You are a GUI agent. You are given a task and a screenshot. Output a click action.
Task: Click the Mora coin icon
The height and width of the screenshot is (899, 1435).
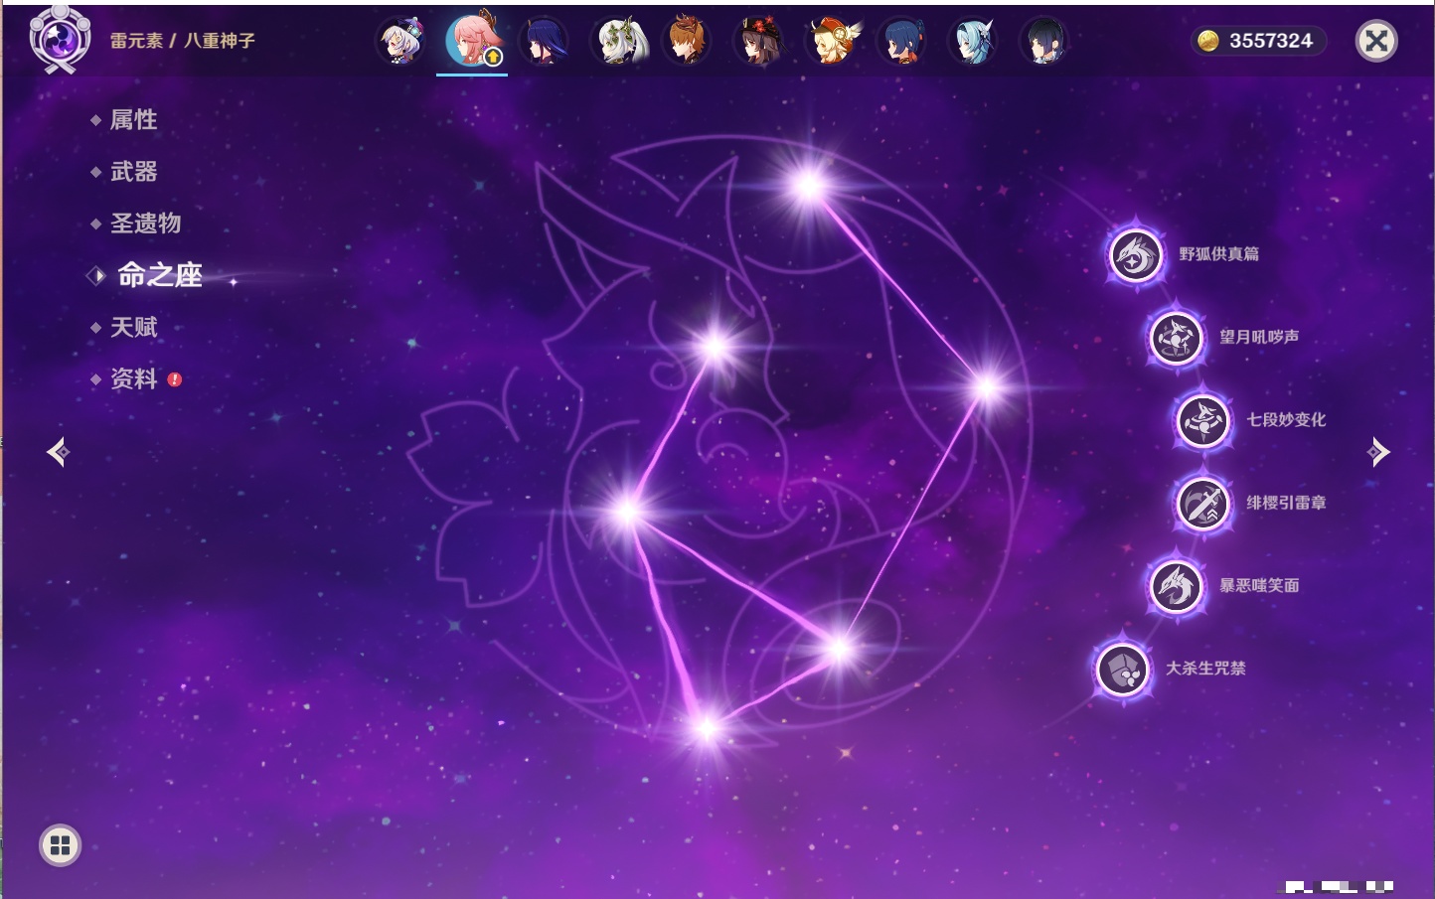point(1207,41)
